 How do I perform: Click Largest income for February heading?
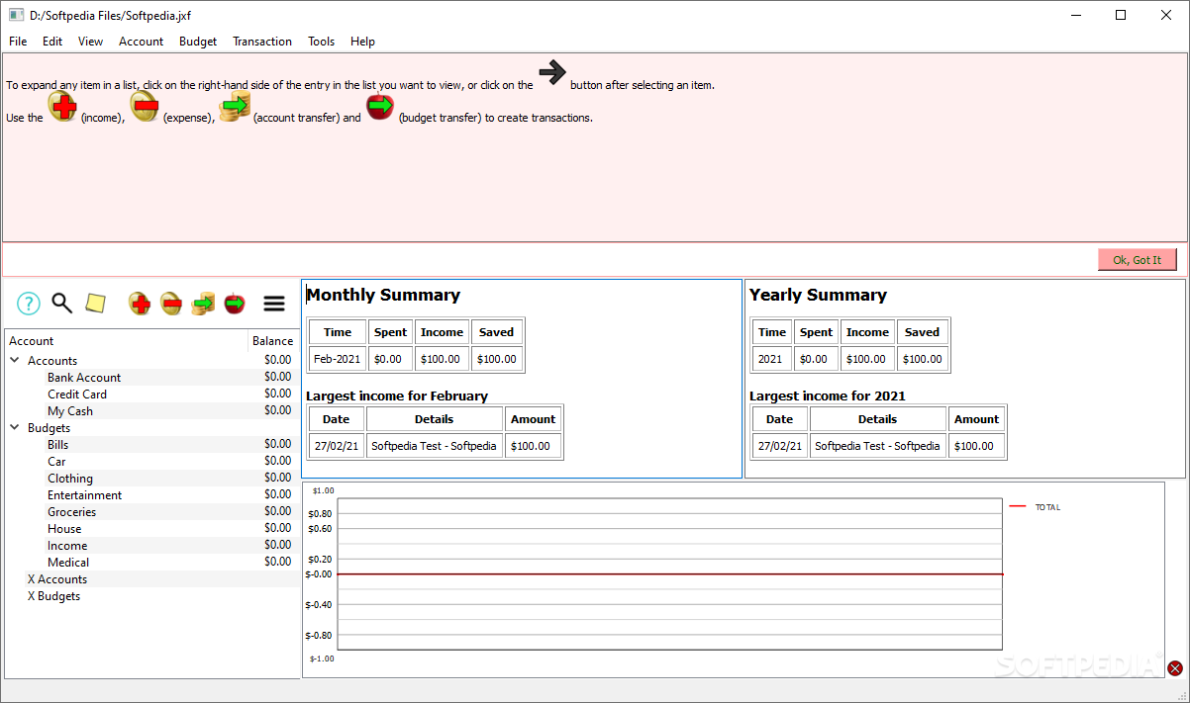397,396
